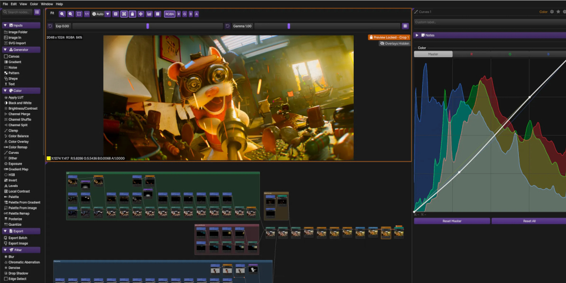The width and height of the screenshot is (566, 283).
Task: Click the Reset Master button
Action: click(x=452, y=221)
